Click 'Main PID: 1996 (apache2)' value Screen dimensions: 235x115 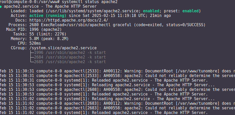(x=46, y=30)
